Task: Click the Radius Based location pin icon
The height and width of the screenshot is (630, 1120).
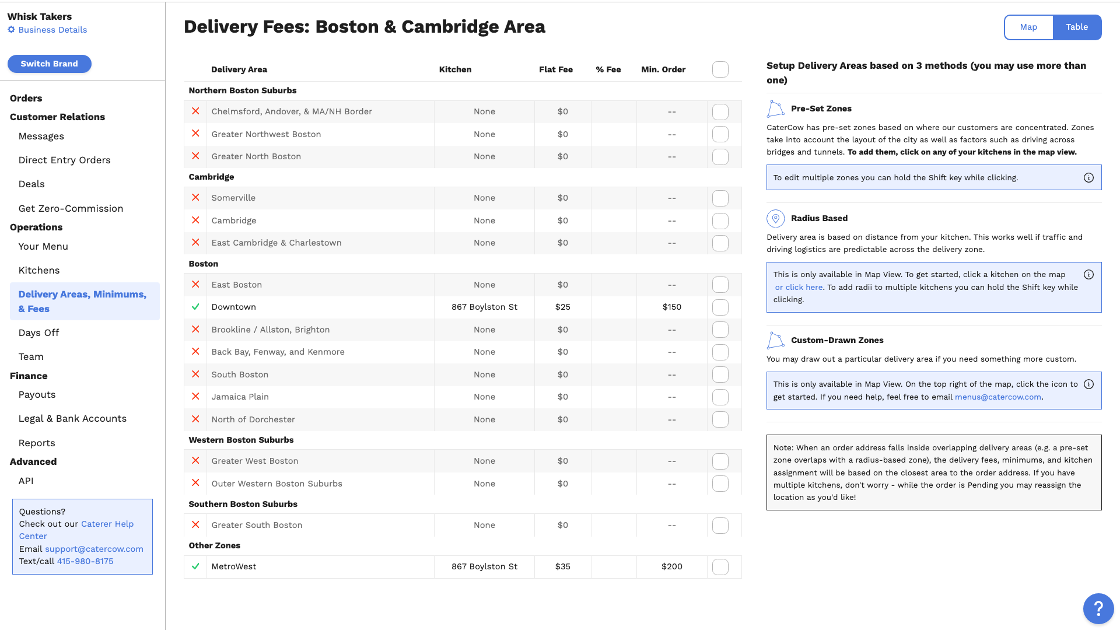Action: [x=775, y=218]
